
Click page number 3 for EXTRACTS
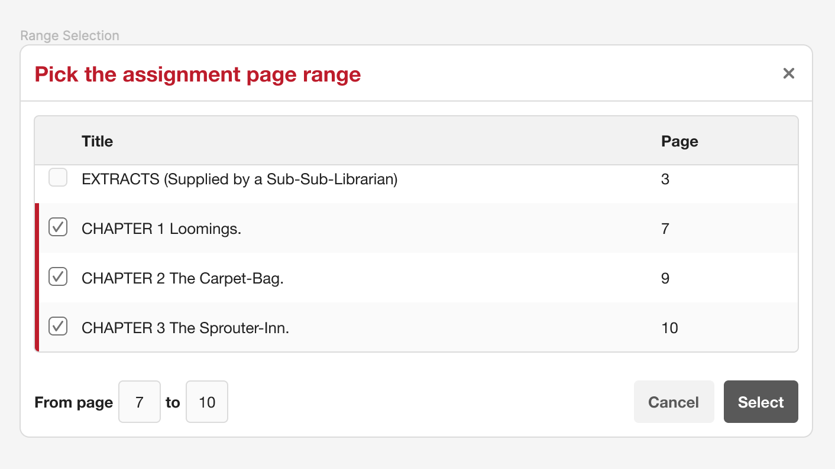tap(665, 179)
